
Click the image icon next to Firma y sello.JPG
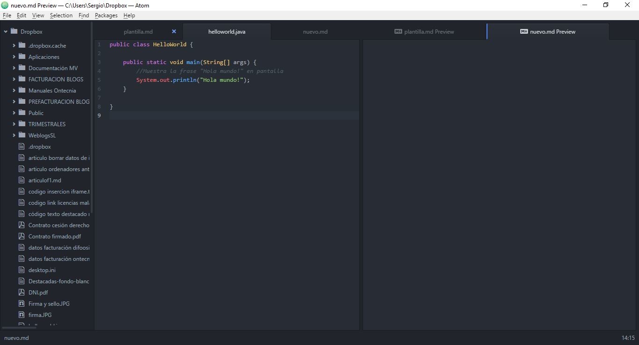[21, 303]
